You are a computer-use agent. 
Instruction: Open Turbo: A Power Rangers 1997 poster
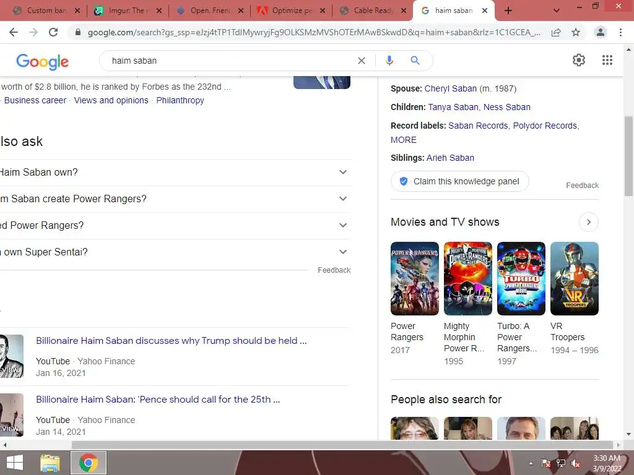pos(521,278)
